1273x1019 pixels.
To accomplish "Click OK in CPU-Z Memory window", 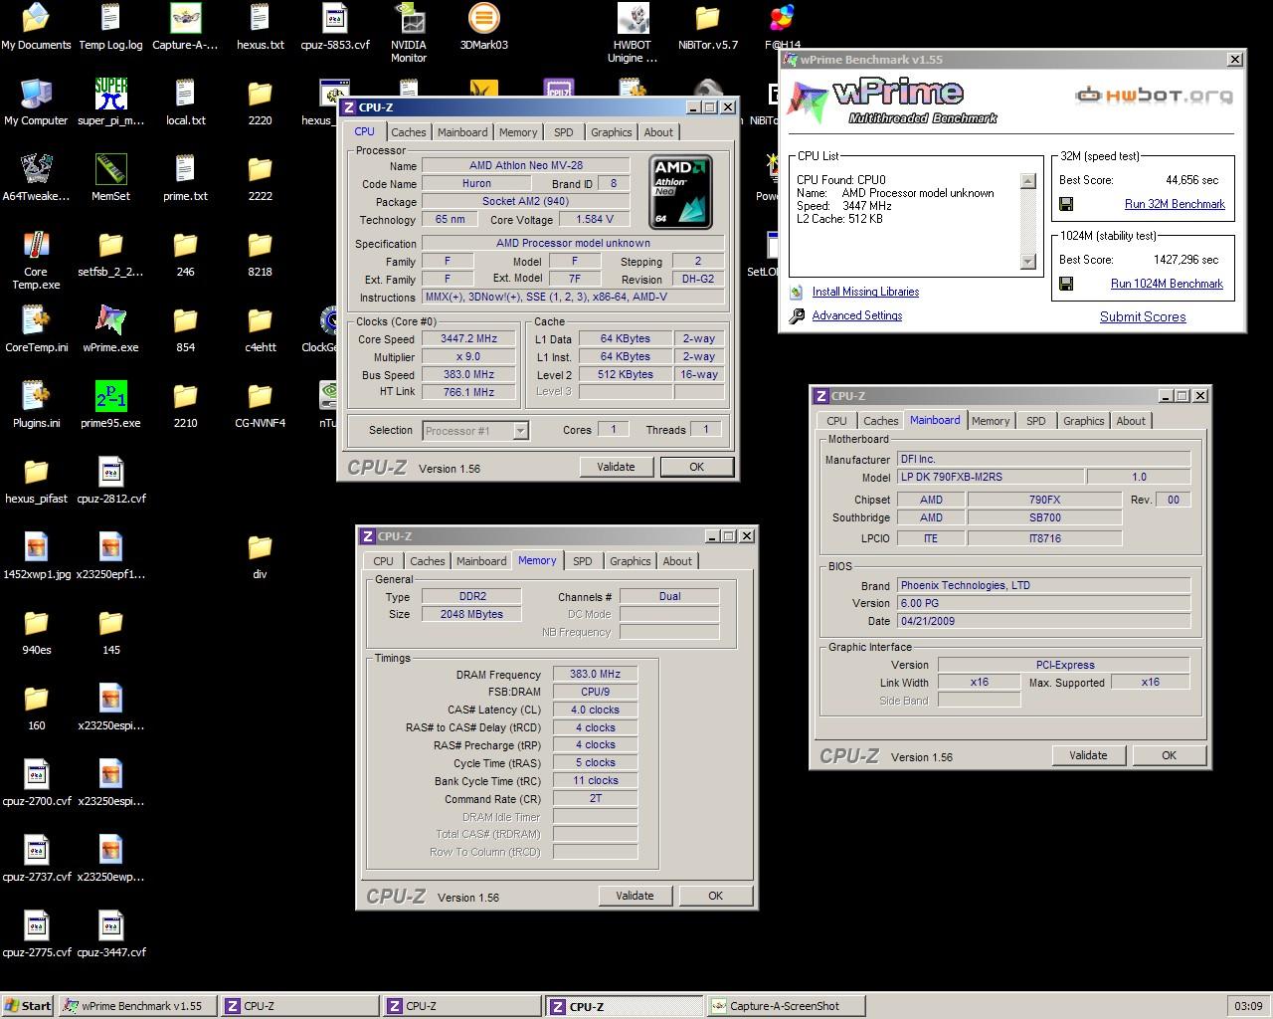I will click(x=715, y=896).
